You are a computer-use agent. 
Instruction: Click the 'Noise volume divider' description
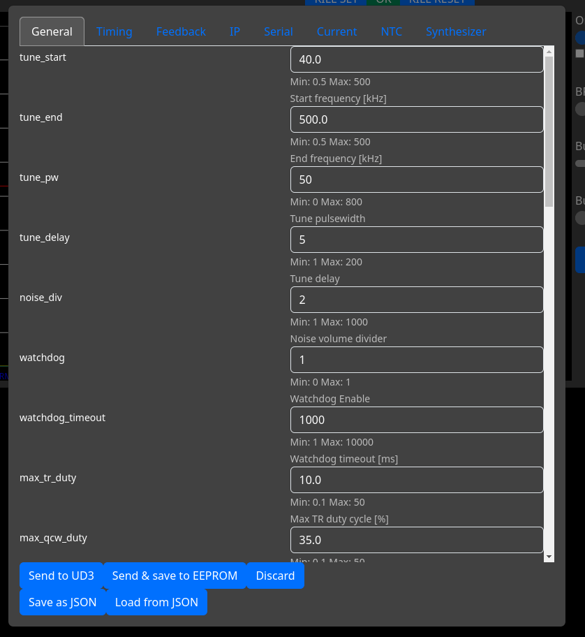338,339
